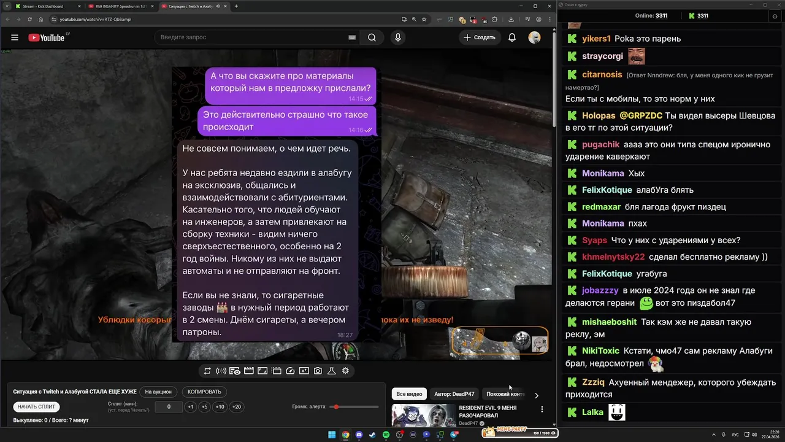This screenshot has height=442, width=785.
Task: Click the video filters plus-frame icon
Action: coord(304,371)
